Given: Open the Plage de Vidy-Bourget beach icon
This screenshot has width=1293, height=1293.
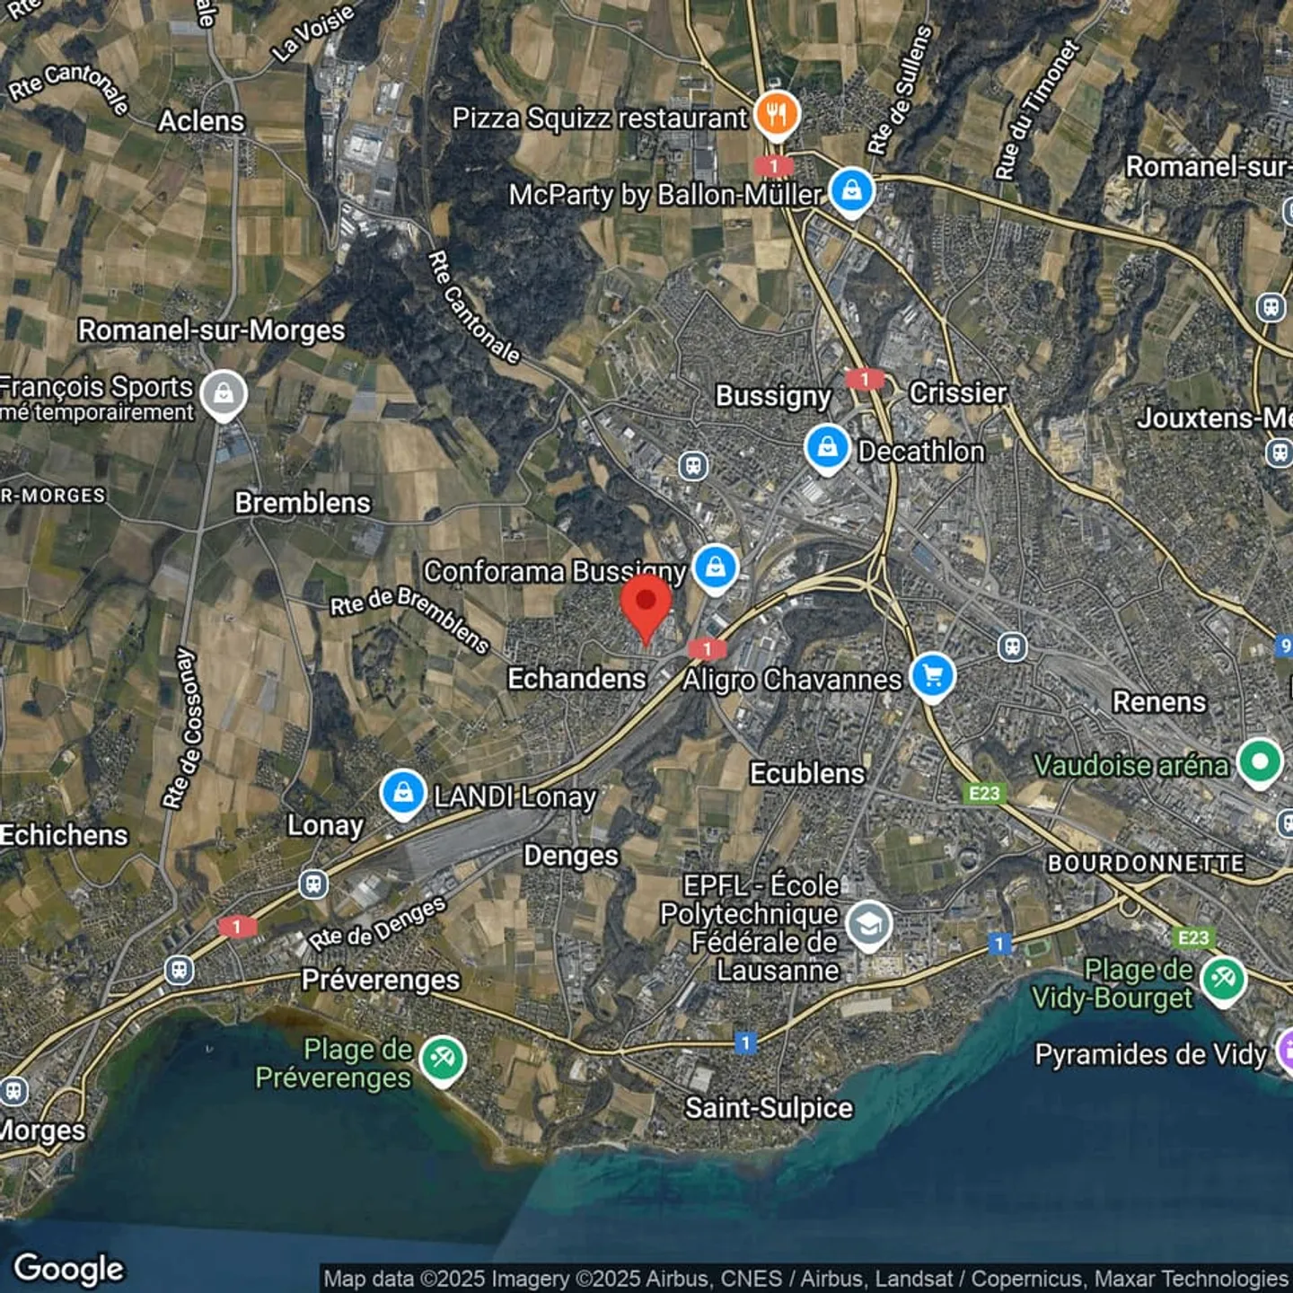Looking at the screenshot, I should [1223, 979].
